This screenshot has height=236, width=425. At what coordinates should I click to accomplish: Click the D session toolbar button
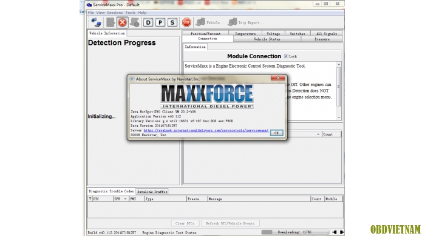coord(148,22)
